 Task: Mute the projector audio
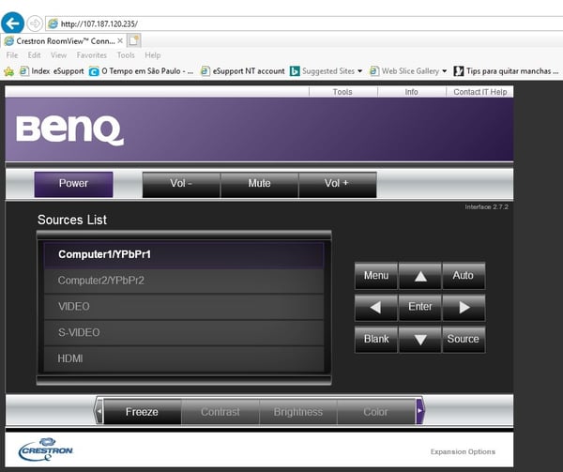pyautogui.click(x=259, y=184)
